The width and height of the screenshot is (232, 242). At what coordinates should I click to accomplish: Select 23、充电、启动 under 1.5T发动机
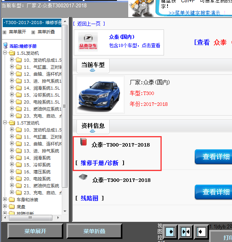tap(42, 193)
